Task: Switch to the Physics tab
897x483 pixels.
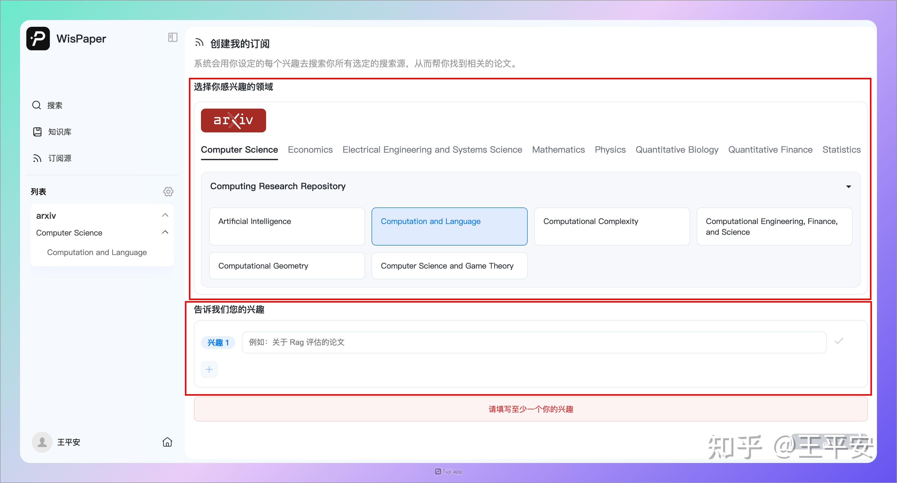Action: click(x=610, y=149)
